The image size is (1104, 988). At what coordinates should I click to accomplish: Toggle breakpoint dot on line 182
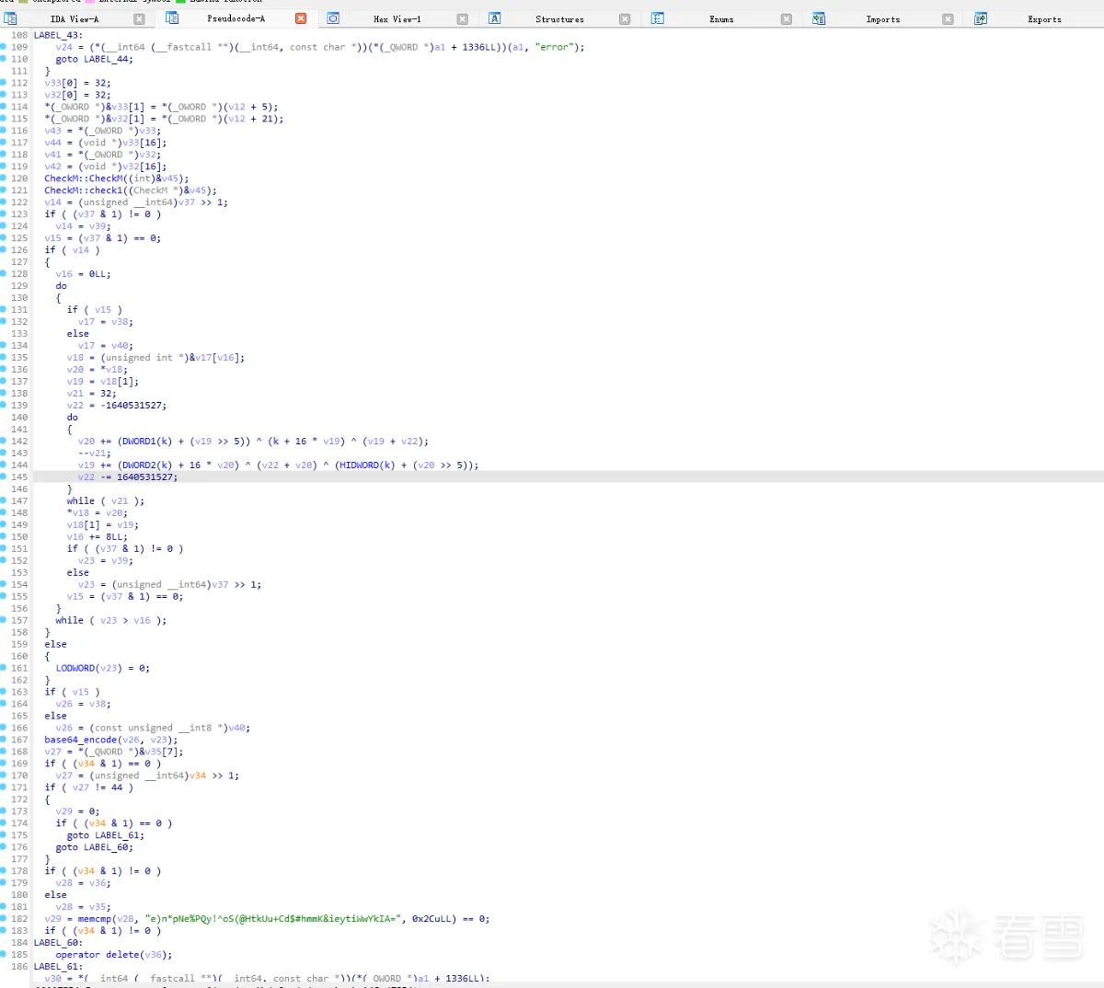tap(4, 918)
